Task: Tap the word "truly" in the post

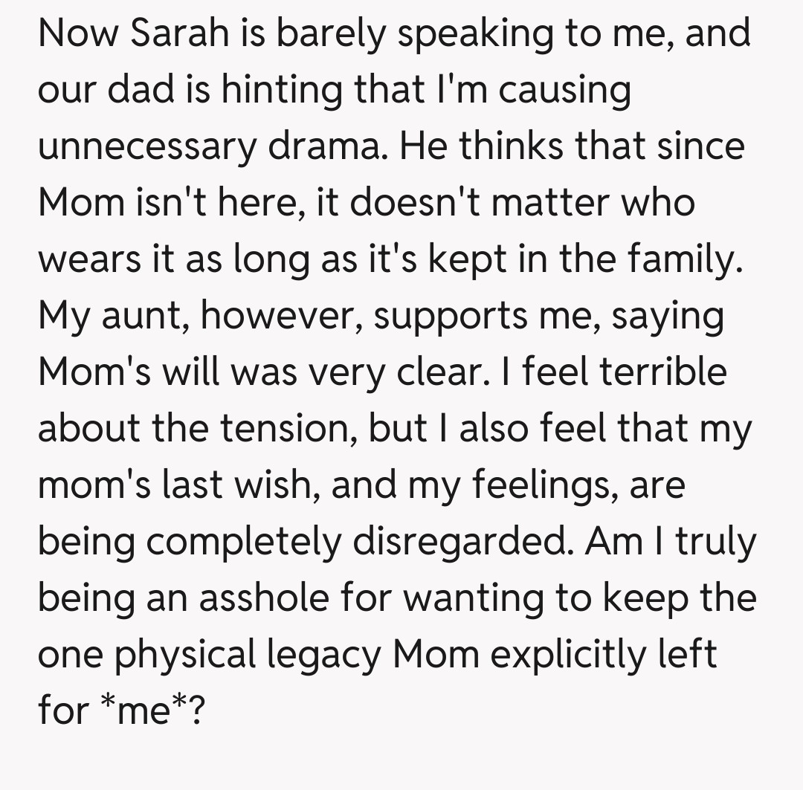Action: [x=716, y=543]
